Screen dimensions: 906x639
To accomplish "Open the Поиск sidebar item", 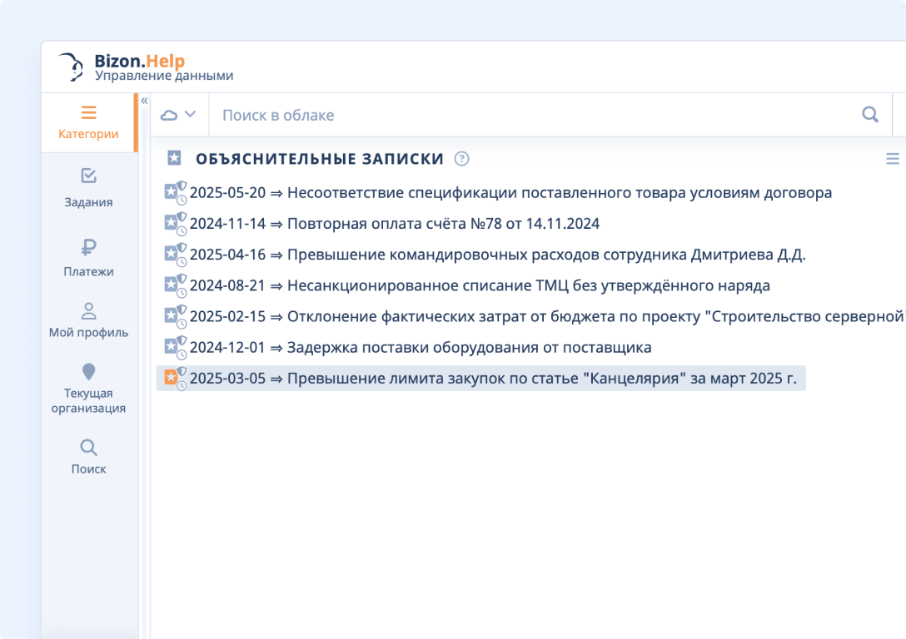I will pos(88,445).
